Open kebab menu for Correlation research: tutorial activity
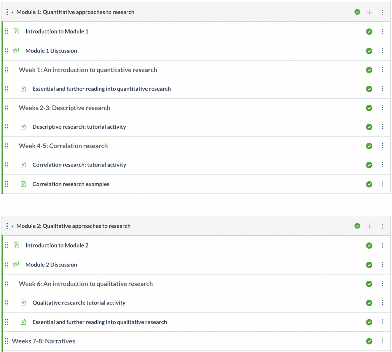The image size is (392, 352). 383,165
